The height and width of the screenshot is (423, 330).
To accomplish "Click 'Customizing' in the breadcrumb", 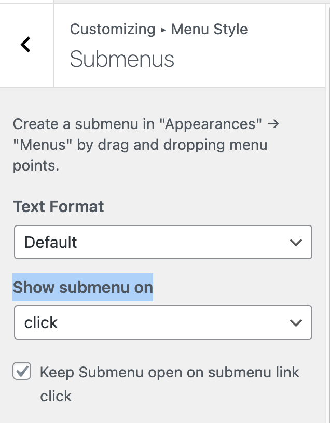I will click(x=113, y=29).
